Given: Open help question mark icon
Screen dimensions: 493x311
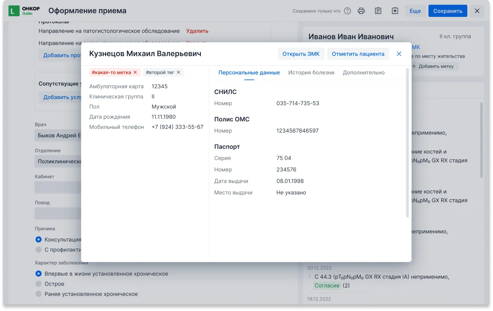Looking at the screenshot, I should [347, 11].
